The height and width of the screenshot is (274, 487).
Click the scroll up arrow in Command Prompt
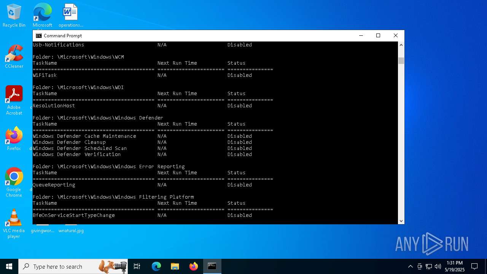click(401, 45)
